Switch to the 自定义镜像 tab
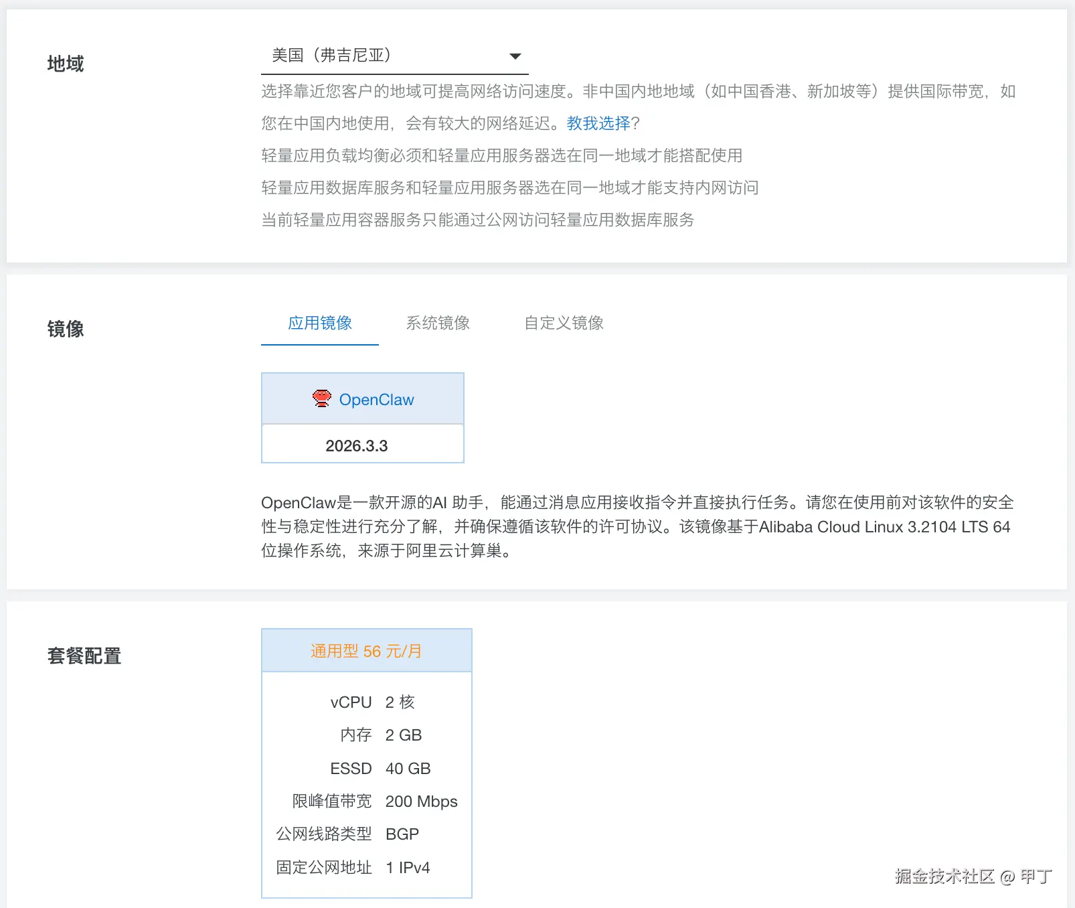The width and height of the screenshot is (1075, 908). (x=564, y=323)
